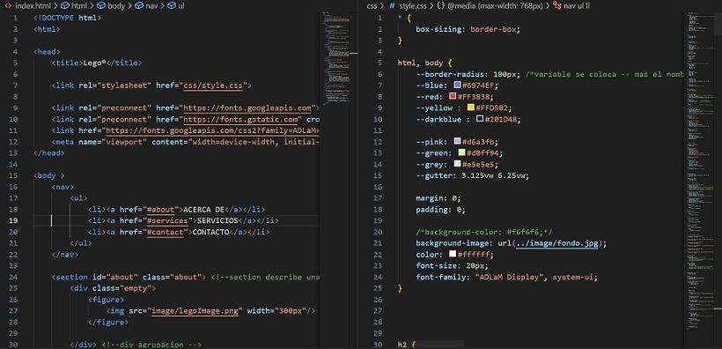Open the --red #FF3838 color swatch

point(453,96)
